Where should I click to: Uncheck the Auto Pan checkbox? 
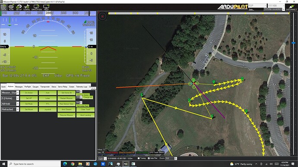[x=149, y=158]
